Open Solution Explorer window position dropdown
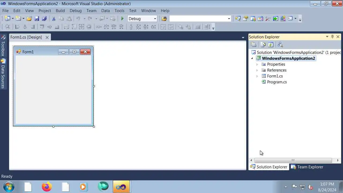Image resolution: width=343 pixels, height=193 pixels. pos(327,37)
